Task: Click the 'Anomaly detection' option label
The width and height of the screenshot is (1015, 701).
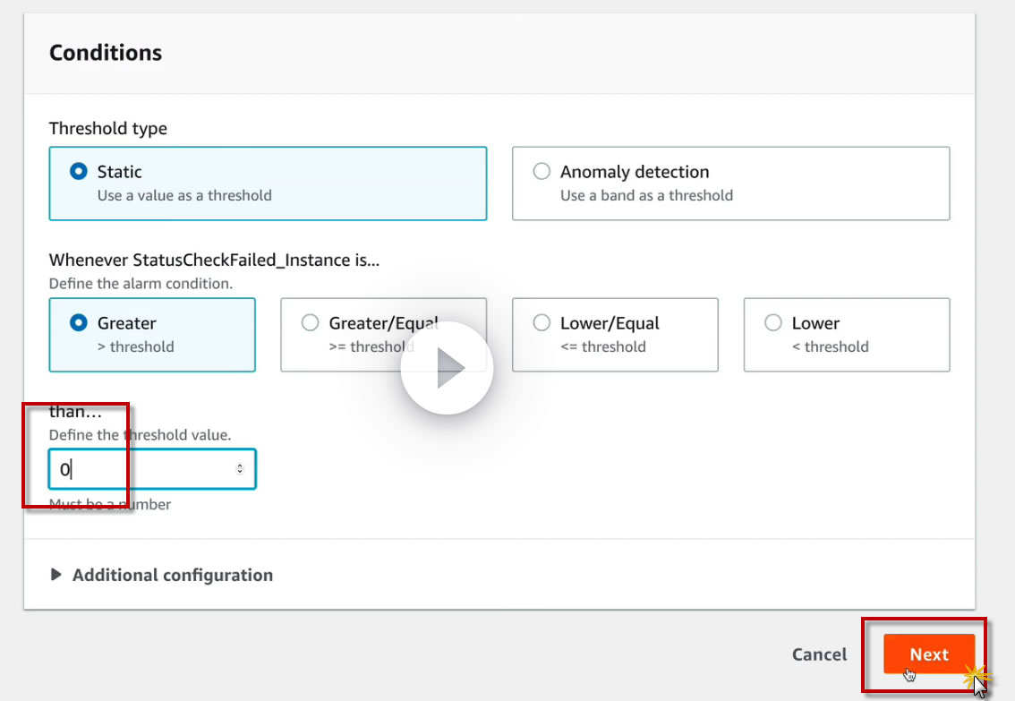Action: point(635,172)
